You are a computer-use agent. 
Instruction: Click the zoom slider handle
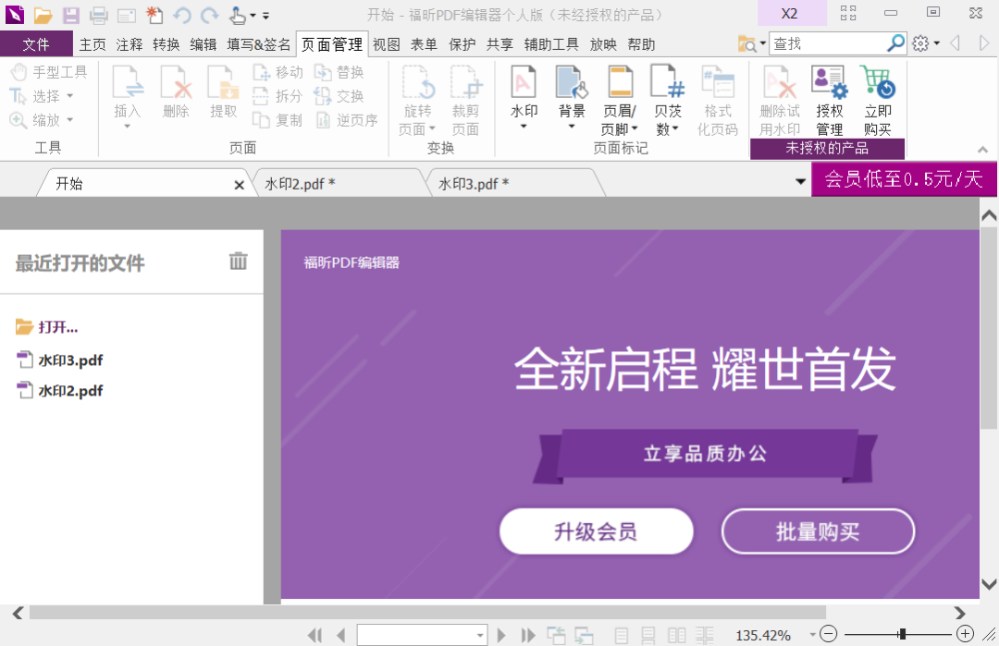click(x=902, y=634)
